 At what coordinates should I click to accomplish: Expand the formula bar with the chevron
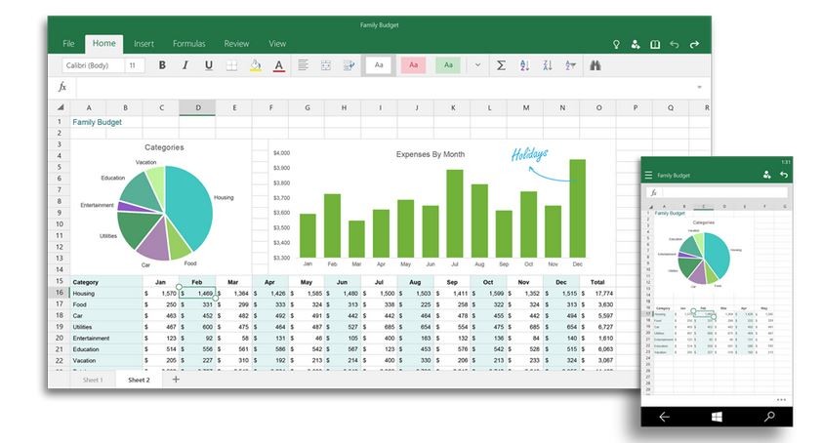coord(699,87)
